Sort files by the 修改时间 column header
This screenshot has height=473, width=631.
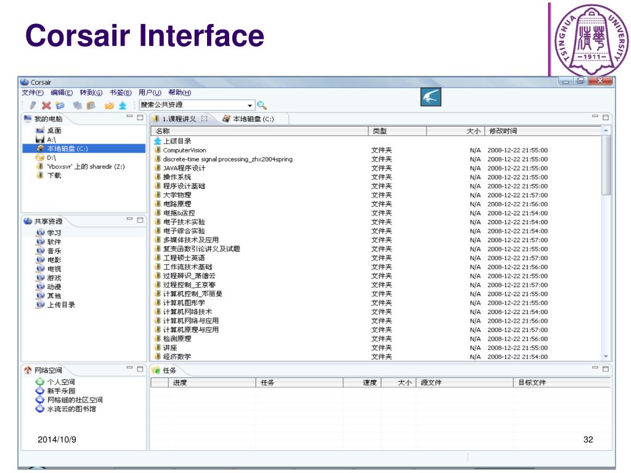point(543,131)
